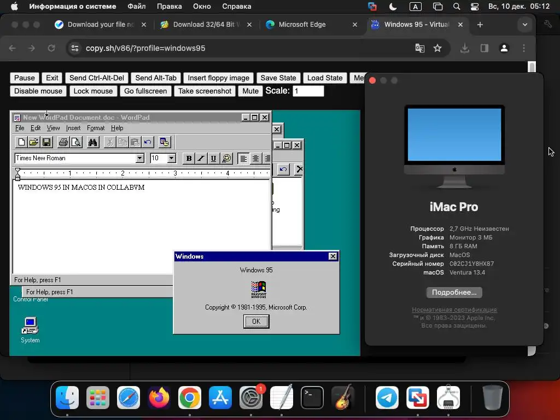Close the Windows 95 about dialog
The image size is (560, 420).
332,256
